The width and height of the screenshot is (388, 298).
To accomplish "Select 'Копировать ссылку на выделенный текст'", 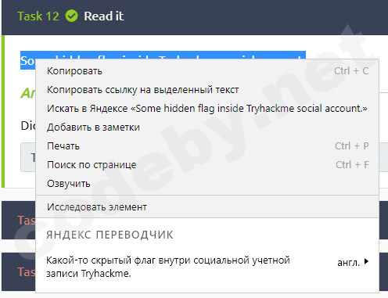I will pos(207,90).
